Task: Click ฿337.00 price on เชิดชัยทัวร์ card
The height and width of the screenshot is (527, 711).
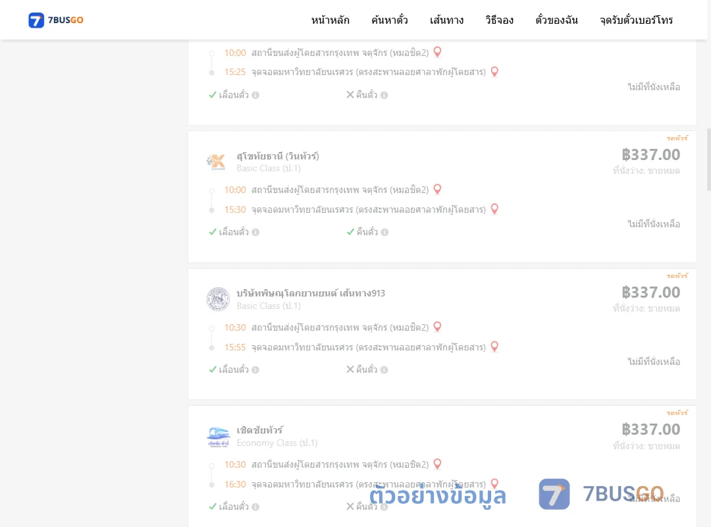Action: click(x=650, y=430)
